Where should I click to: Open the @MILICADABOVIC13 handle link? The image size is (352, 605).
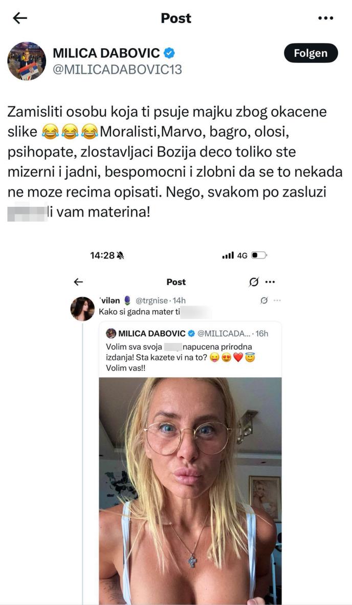[x=117, y=70]
